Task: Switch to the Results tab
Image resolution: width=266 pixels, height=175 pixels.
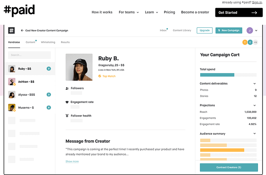Action: click(x=65, y=42)
